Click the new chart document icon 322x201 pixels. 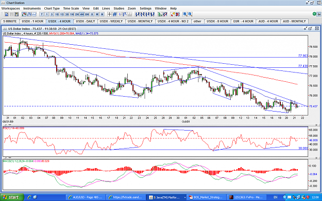[x=7, y=14]
